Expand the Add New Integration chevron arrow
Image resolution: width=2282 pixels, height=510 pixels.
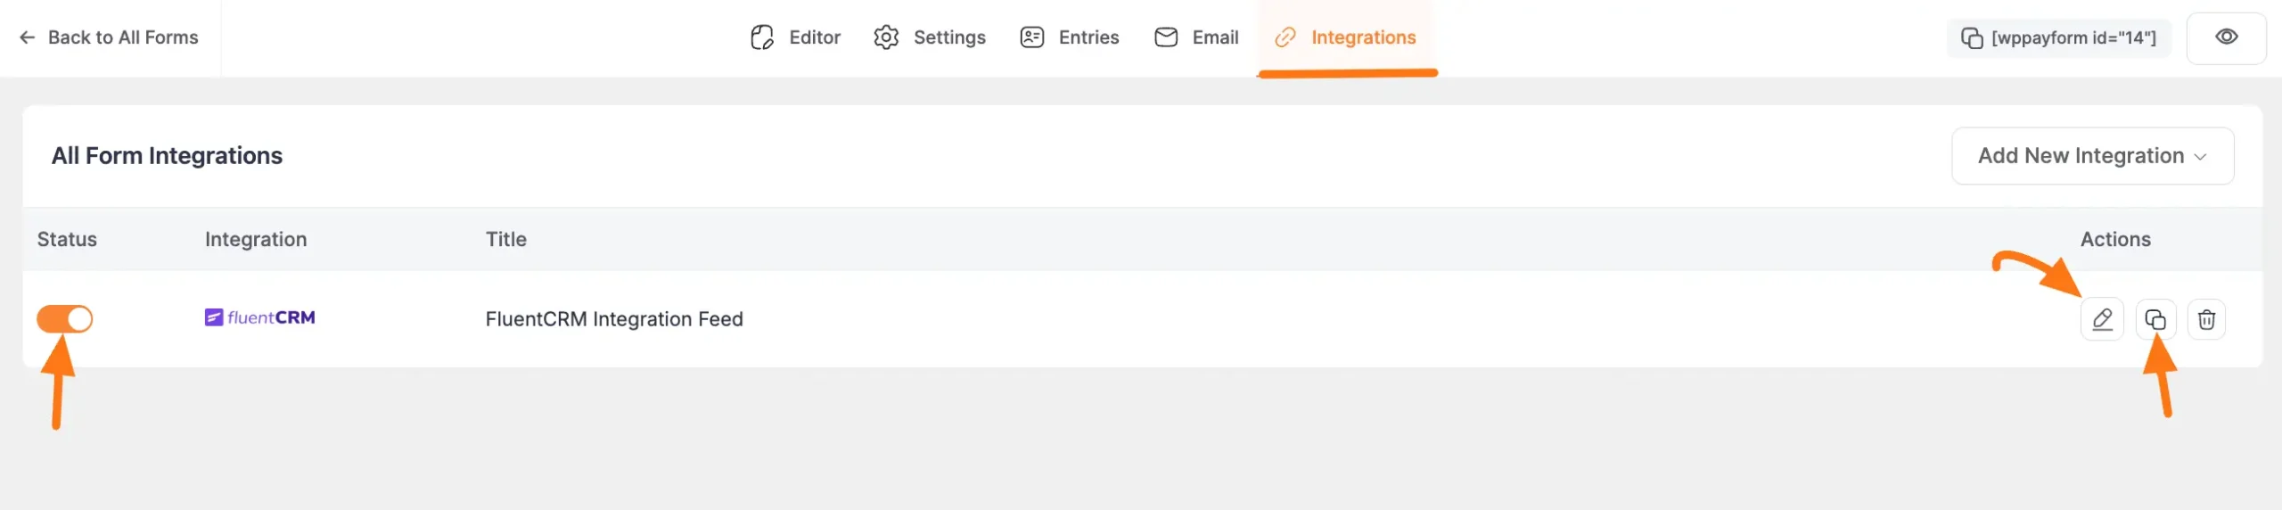[x=2200, y=157]
